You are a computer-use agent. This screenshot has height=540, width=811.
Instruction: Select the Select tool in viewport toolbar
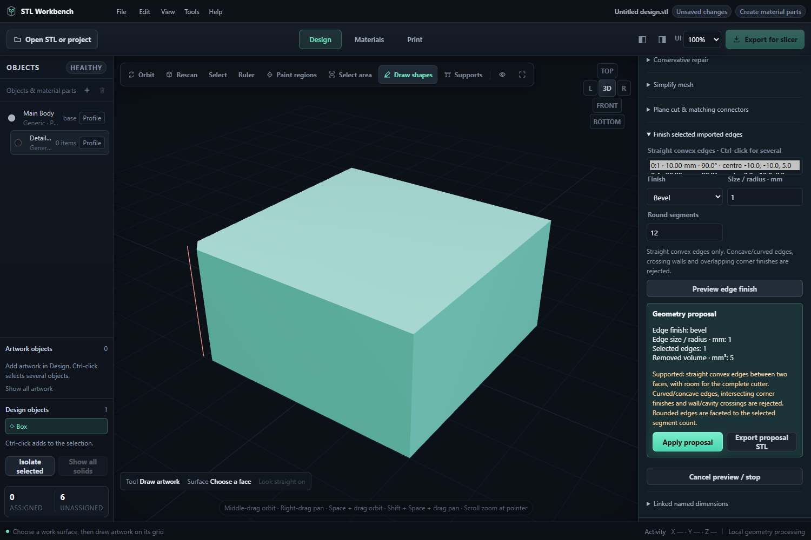tap(218, 75)
